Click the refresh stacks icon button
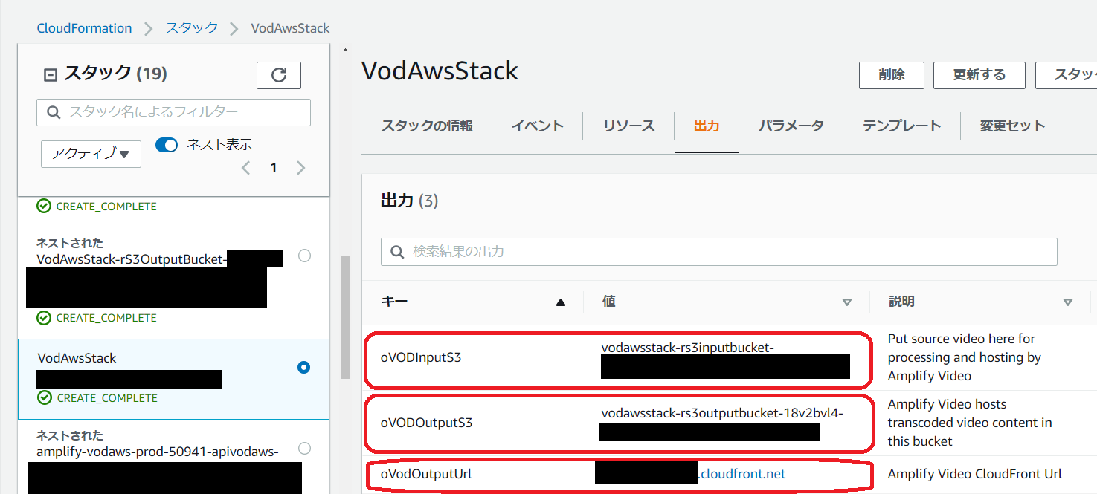This screenshot has height=494, width=1097. (279, 75)
